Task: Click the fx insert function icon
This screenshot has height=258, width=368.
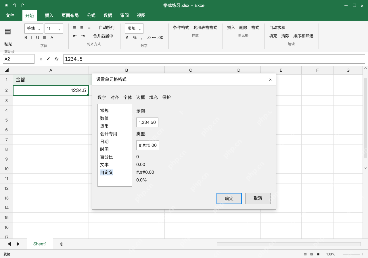Action: click(57, 59)
